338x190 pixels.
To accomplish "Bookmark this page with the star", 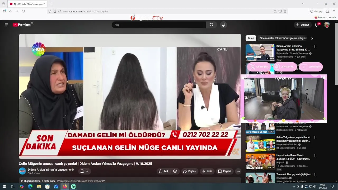I will (285, 11).
